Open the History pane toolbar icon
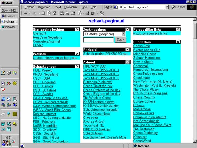 [x=73, y=13]
